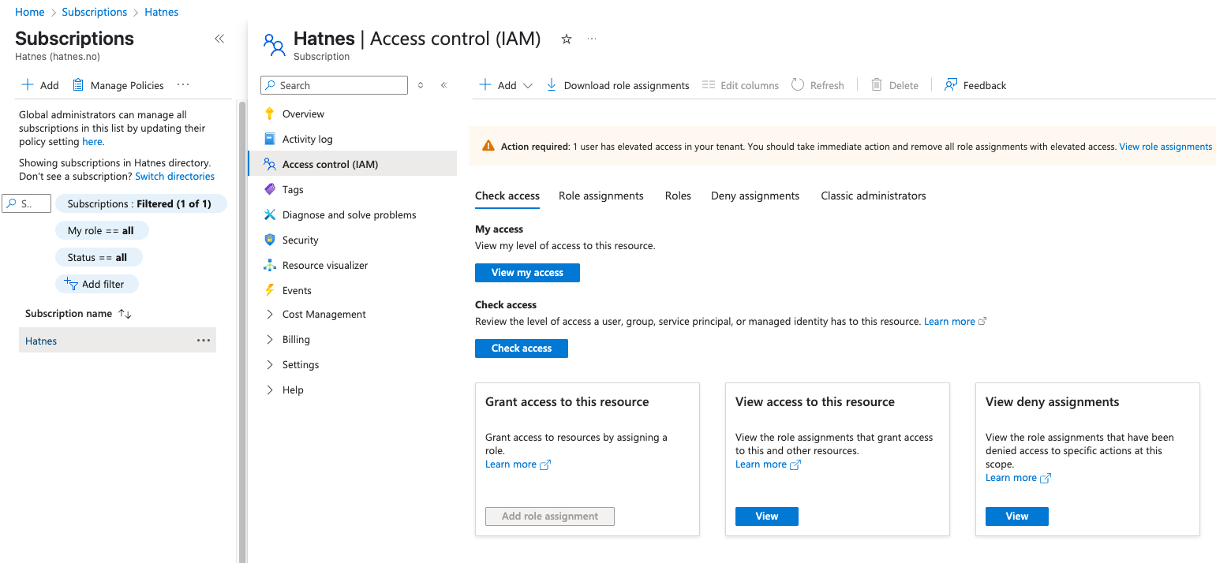Open Hatnes in the breadcrumb

coord(161,12)
